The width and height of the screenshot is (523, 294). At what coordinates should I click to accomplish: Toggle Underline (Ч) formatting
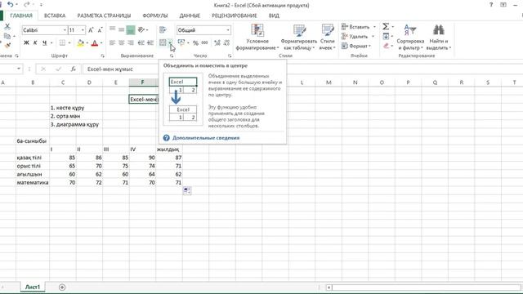[44, 42]
